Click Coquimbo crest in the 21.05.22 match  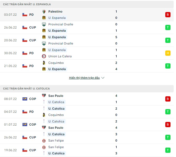(x=44, y=63)
